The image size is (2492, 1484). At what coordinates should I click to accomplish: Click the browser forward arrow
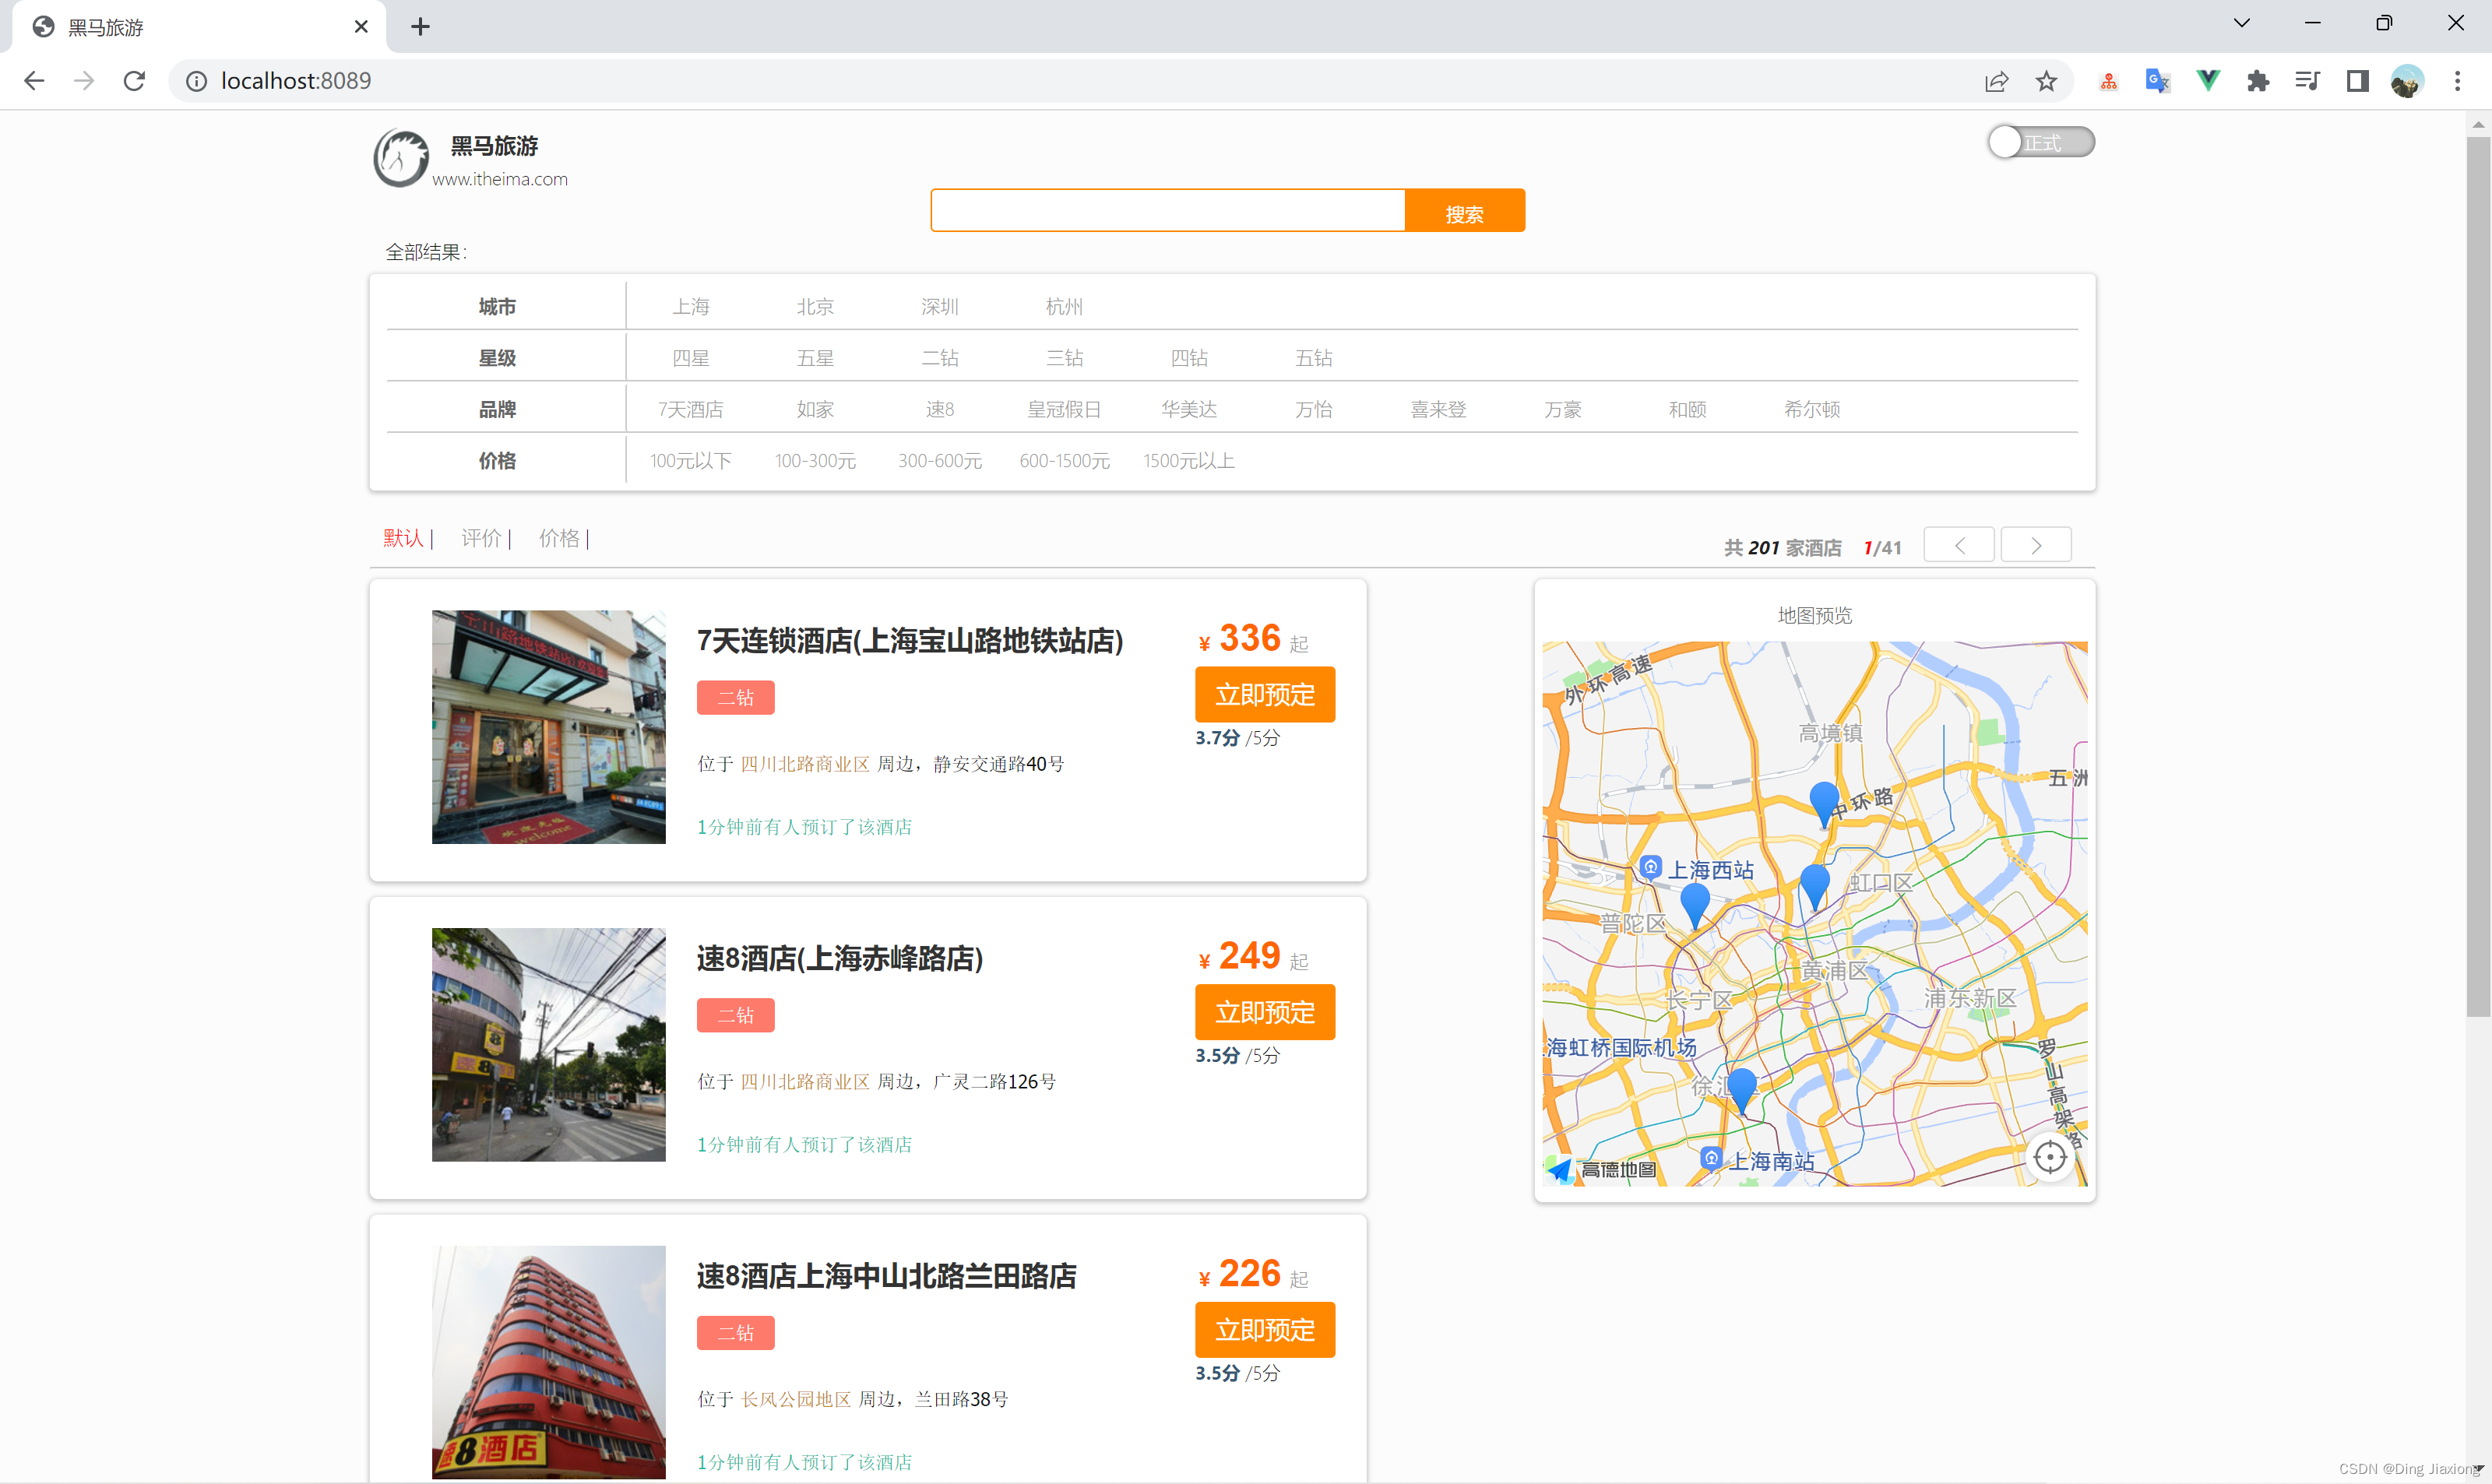pyautogui.click(x=84, y=81)
